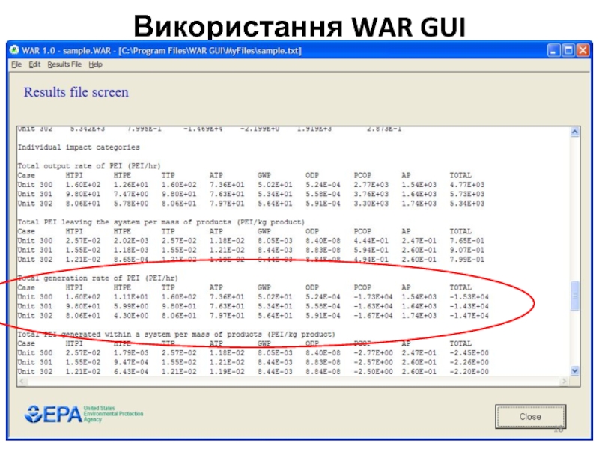Image resolution: width=599 pixels, height=449 pixels.
Task: Maximize the WAR 1.0 window
Action: [x=568, y=50]
